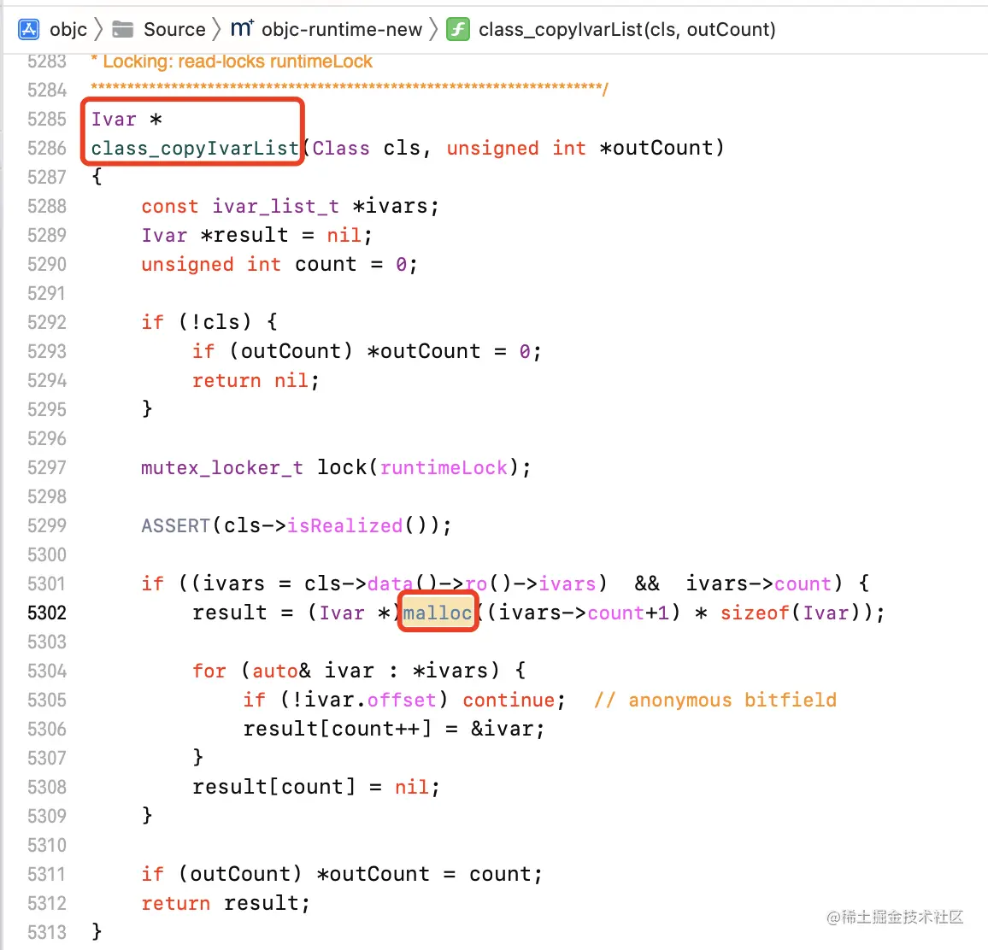Click isRealized method call
Image resolution: width=988 pixels, height=950 pixels.
coord(344,525)
